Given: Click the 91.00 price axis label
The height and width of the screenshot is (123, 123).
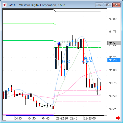Looking at the screenshot, I should coord(113,70).
